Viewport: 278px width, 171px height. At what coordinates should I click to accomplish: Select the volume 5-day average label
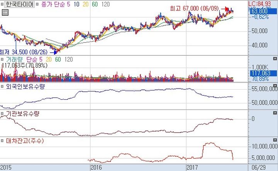click(41, 59)
